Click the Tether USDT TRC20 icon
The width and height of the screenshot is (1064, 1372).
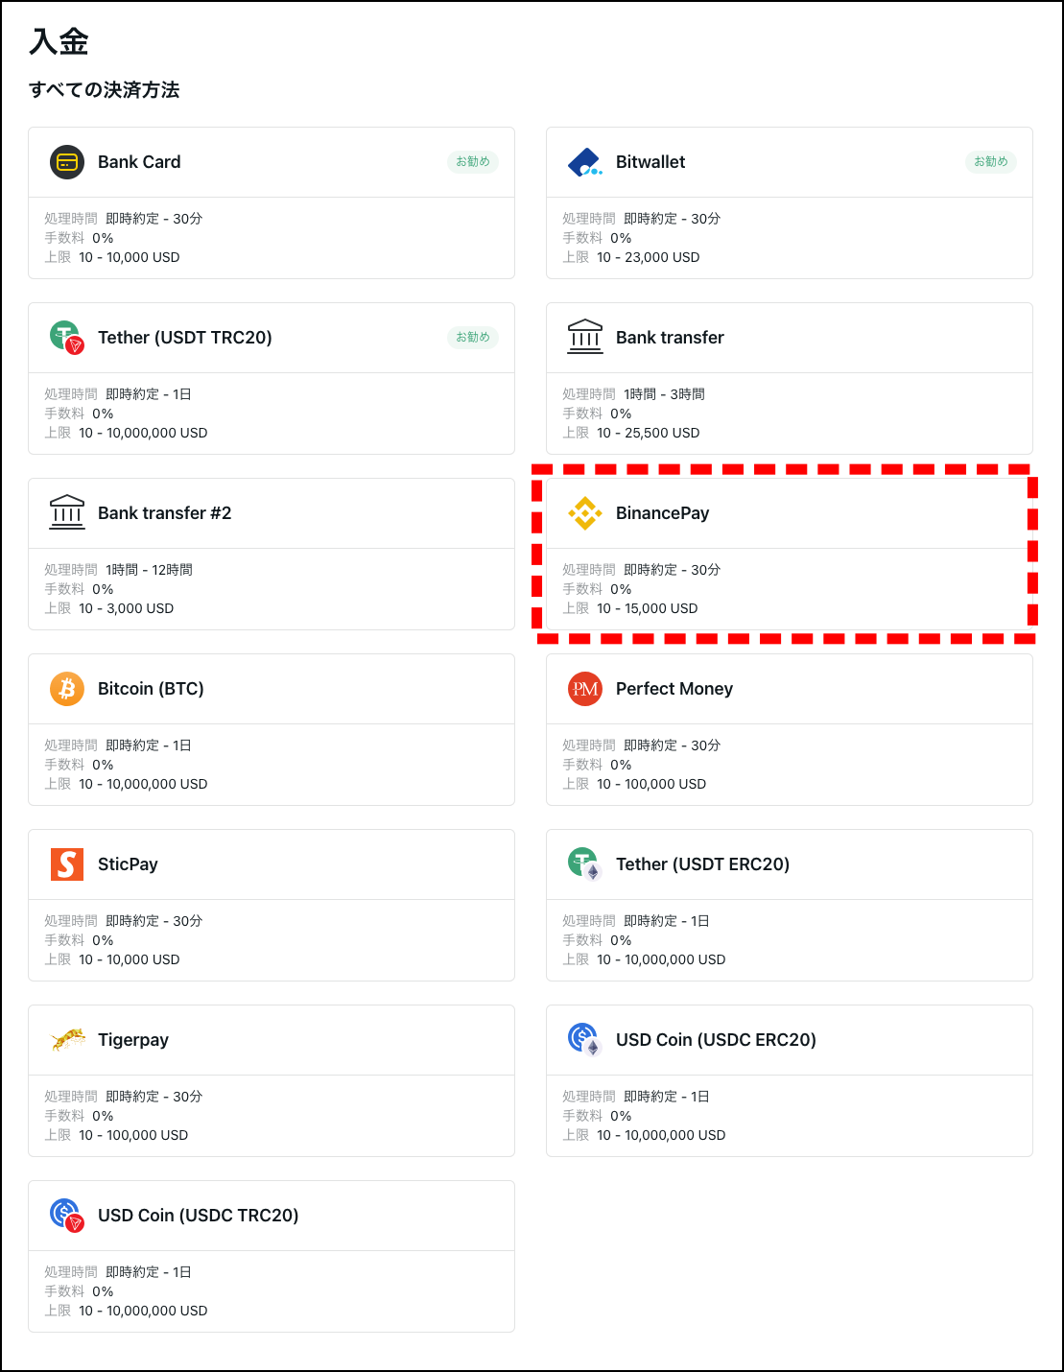[67, 338]
